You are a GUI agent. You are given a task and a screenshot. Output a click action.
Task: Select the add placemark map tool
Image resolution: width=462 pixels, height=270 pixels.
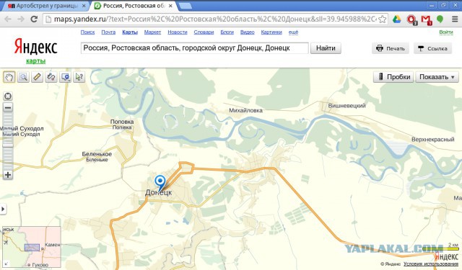65,77
